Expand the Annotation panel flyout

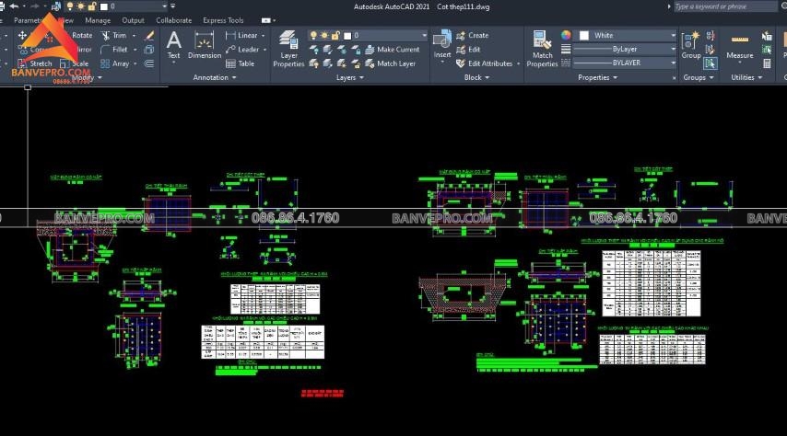tap(215, 77)
